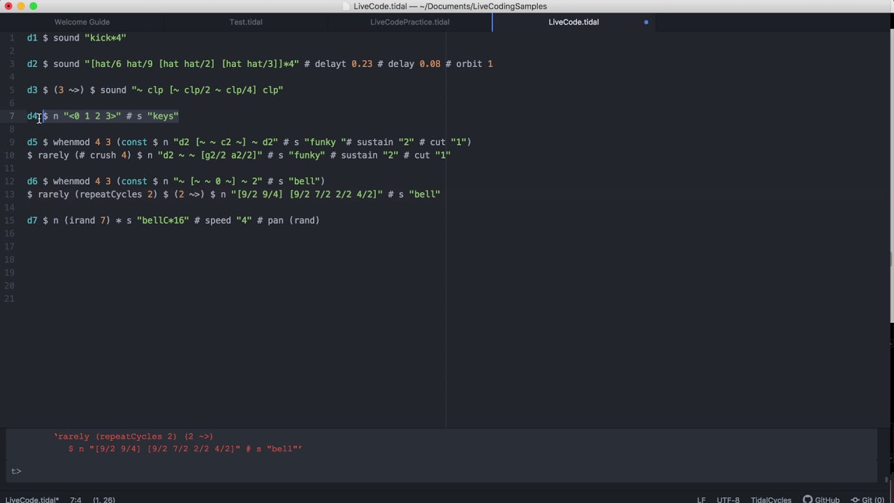The image size is (894, 503).
Task: Click the word crush on line 10
Action: (103, 155)
